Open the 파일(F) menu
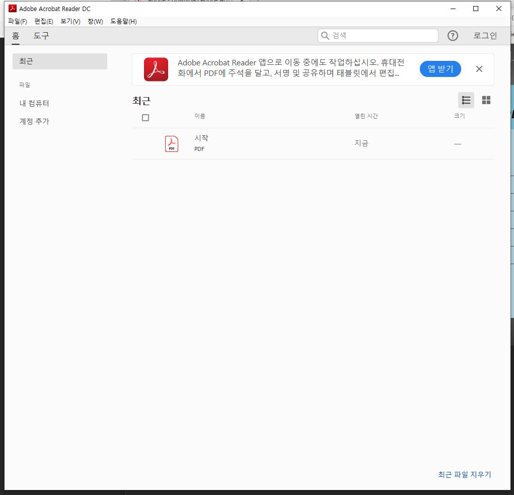The image size is (514, 495). click(x=18, y=21)
